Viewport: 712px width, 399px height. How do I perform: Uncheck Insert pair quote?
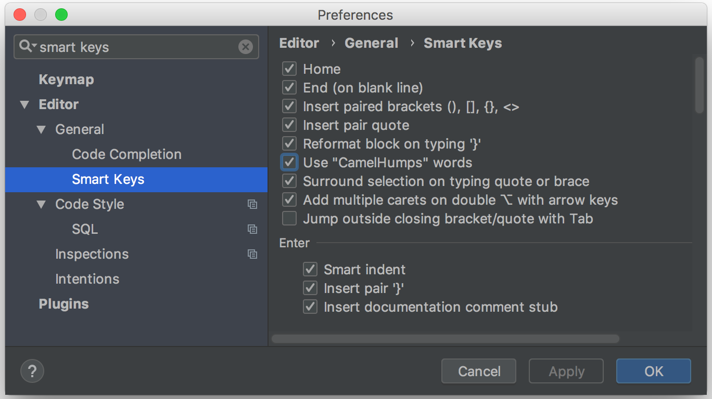click(289, 125)
